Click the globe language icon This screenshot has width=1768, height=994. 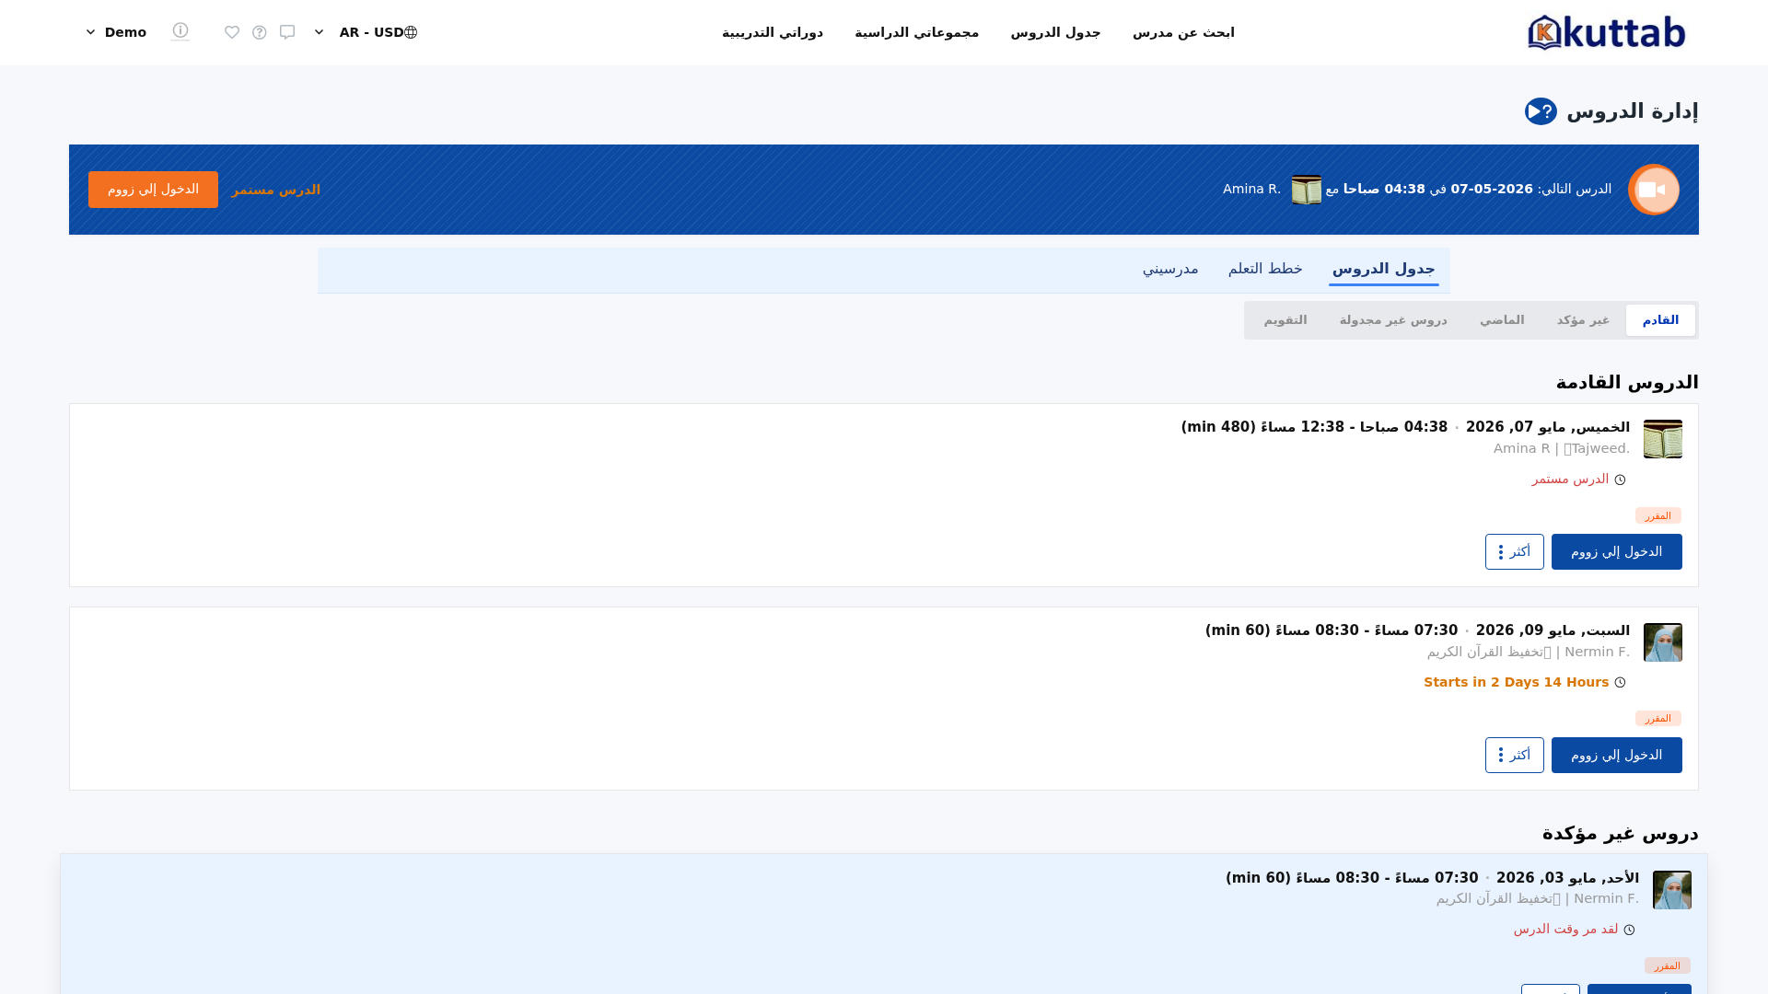(411, 32)
